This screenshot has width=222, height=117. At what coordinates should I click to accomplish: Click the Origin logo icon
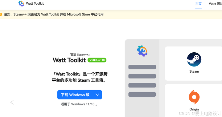194,97
